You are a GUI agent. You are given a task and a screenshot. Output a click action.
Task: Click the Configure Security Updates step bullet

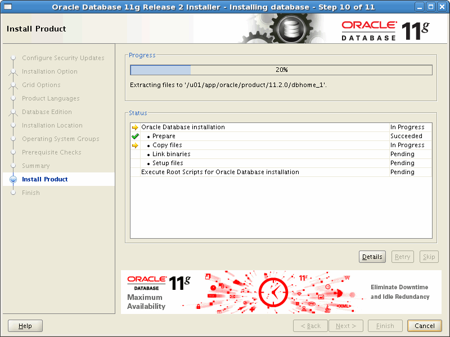tap(13, 58)
